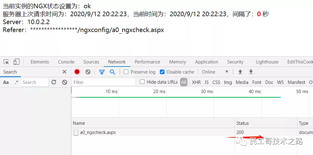Uncheck the Disable cache checkbox
The height and width of the screenshot is (155, 313).
162,72
